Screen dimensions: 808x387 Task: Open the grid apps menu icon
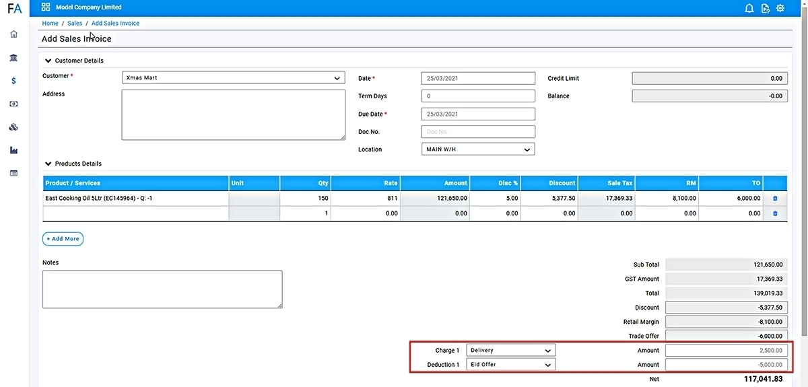click(46, 7)
